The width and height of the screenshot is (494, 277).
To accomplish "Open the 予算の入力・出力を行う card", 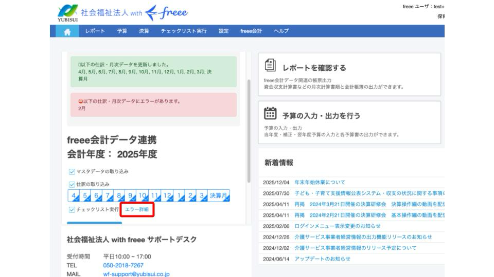I will coord(349,123).
